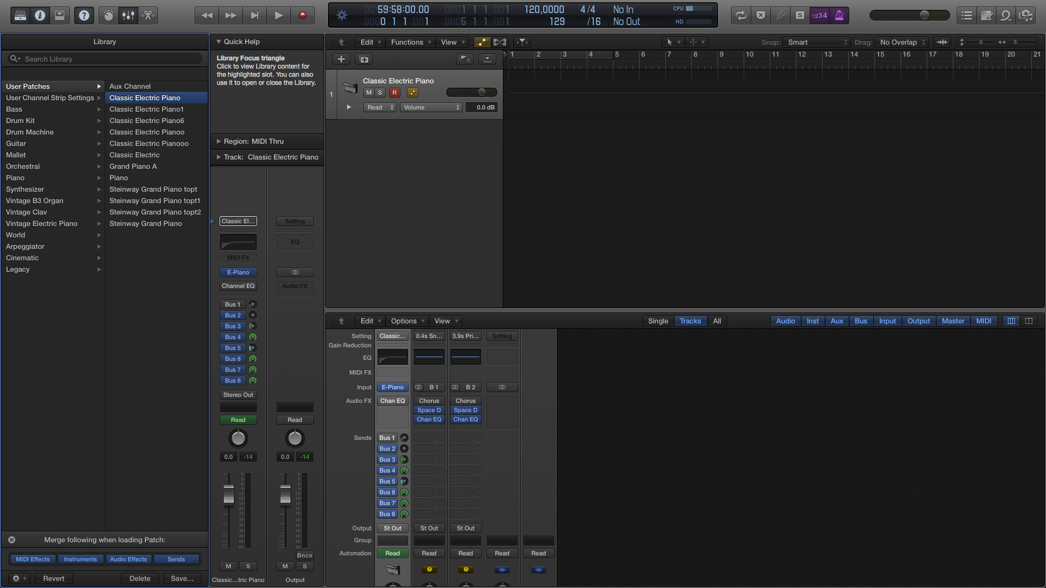Open the Editors scissors icon

[148, 16]
